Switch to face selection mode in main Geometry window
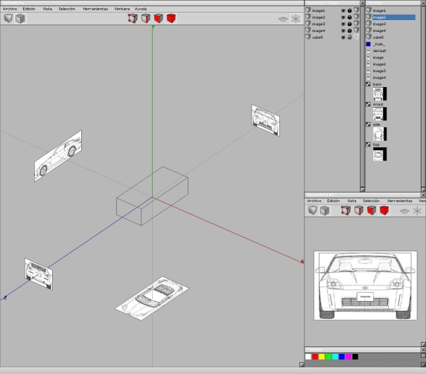 coord(159,19)
